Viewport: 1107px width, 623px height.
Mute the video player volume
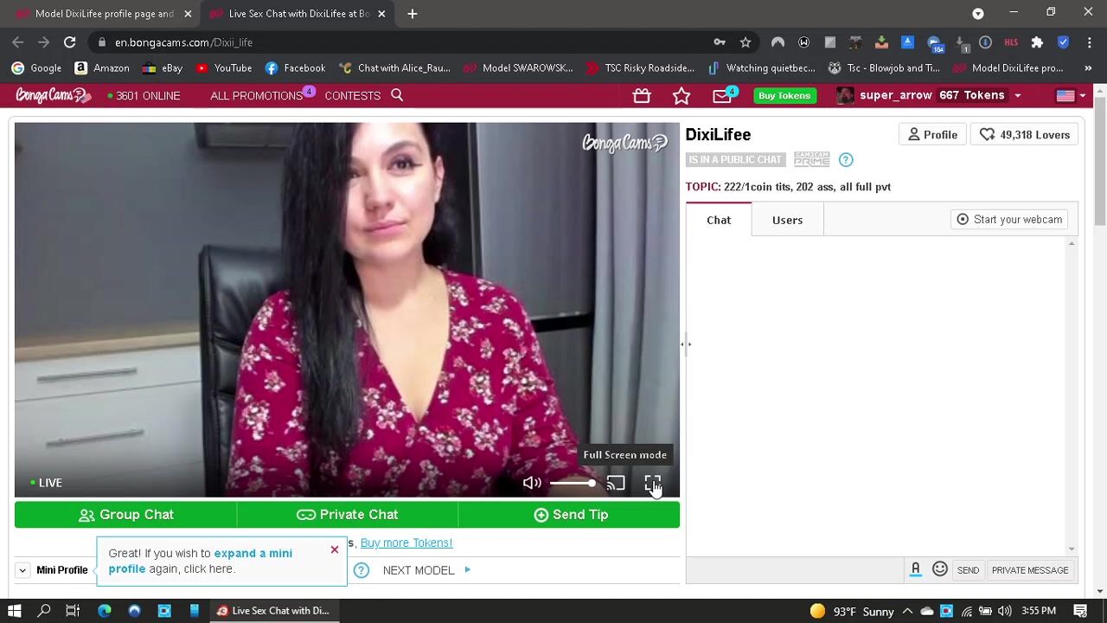coord(532,483)
